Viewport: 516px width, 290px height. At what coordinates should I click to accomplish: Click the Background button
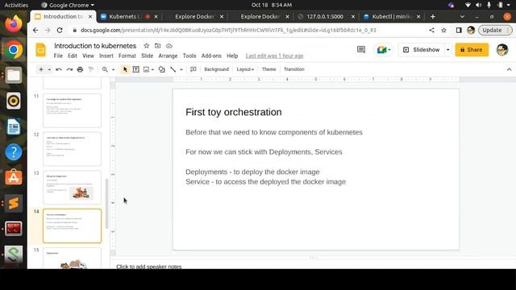pyautogui.click(x=216, y=69)
